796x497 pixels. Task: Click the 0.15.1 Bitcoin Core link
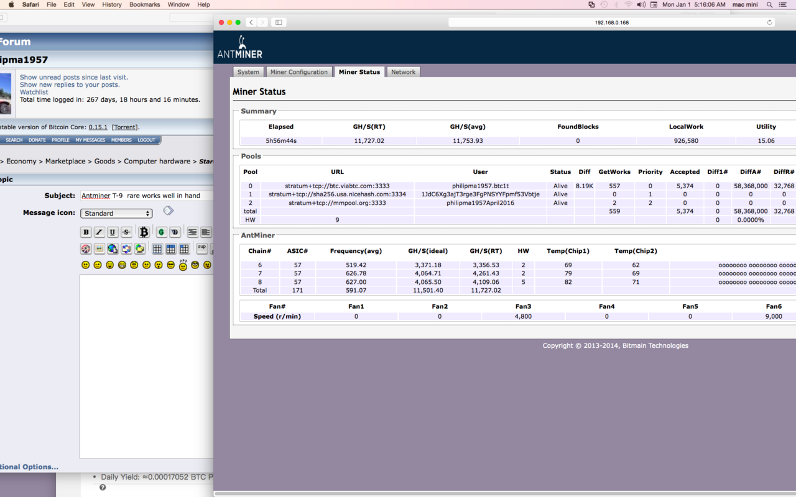98,127
